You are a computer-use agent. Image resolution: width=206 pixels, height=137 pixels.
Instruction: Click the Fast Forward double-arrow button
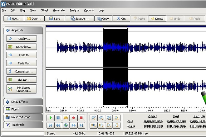[73, 125]
